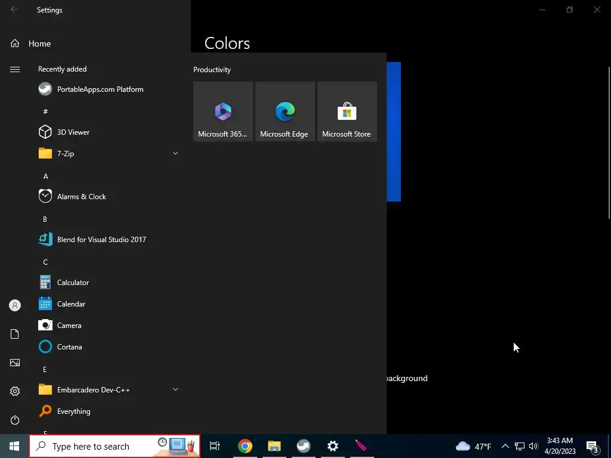The width and height of the screenshot is (611, 458).
Task: Open File Explorer from the taskbar
Action: 274,446
